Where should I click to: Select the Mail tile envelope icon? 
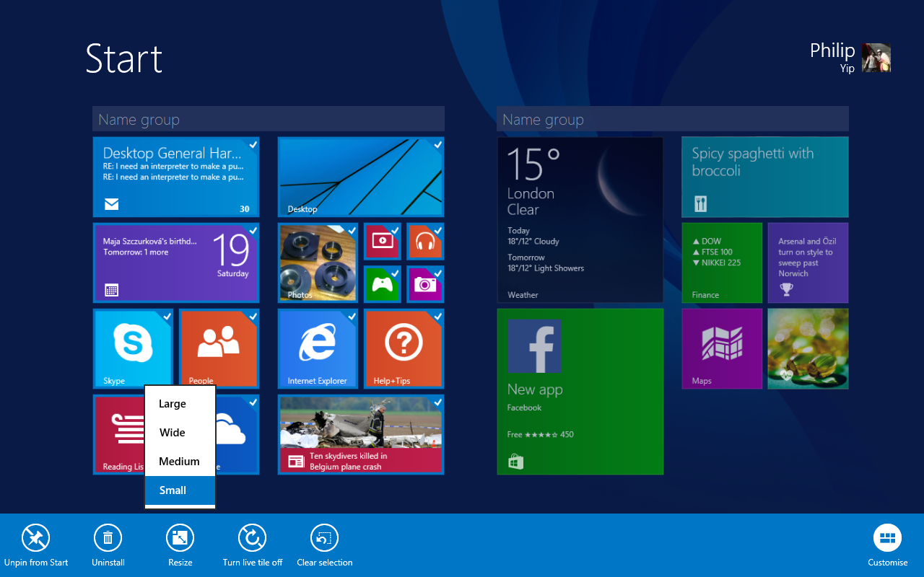tap(111, 205)
